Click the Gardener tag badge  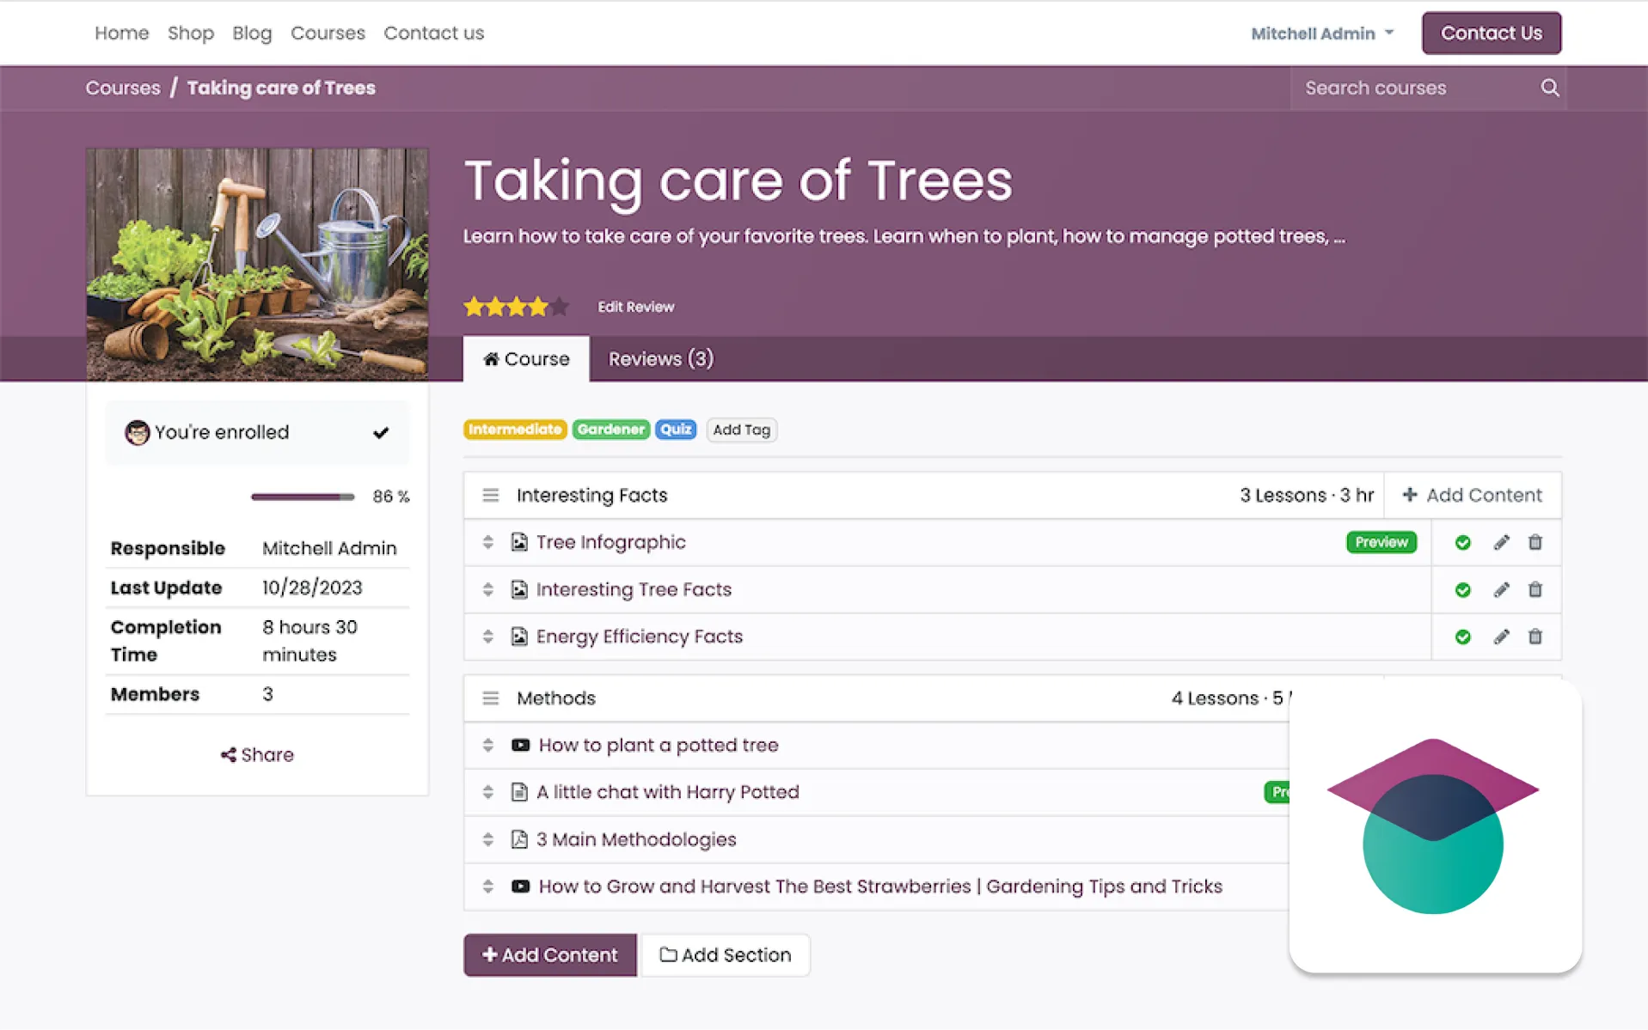click(x=610, y=430)
